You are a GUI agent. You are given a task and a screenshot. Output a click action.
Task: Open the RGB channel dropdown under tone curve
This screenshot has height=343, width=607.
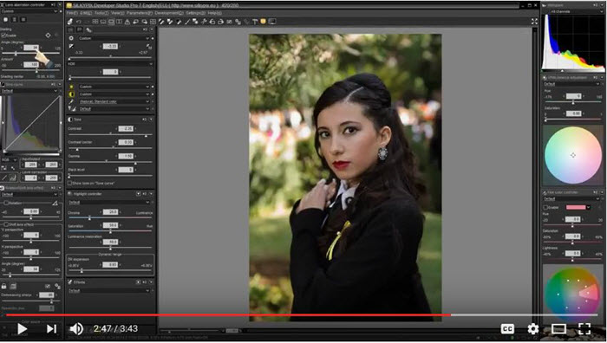point(10,159)
